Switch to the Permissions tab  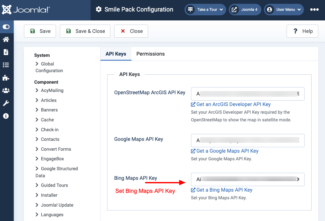[150, 54]
